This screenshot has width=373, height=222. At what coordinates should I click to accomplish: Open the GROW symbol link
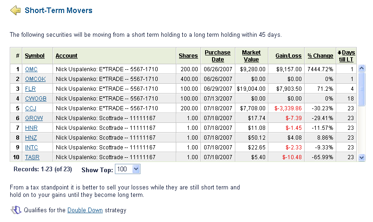[34, 118]
